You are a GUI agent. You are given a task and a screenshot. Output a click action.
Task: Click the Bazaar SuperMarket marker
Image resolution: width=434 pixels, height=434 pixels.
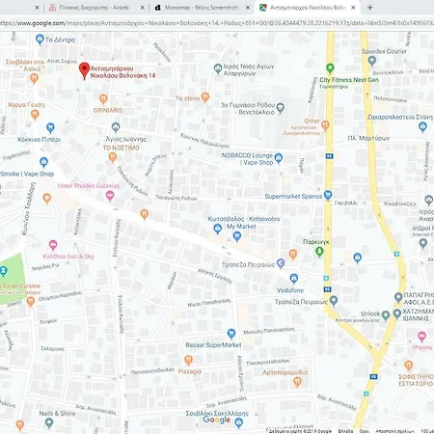point(231,334)
